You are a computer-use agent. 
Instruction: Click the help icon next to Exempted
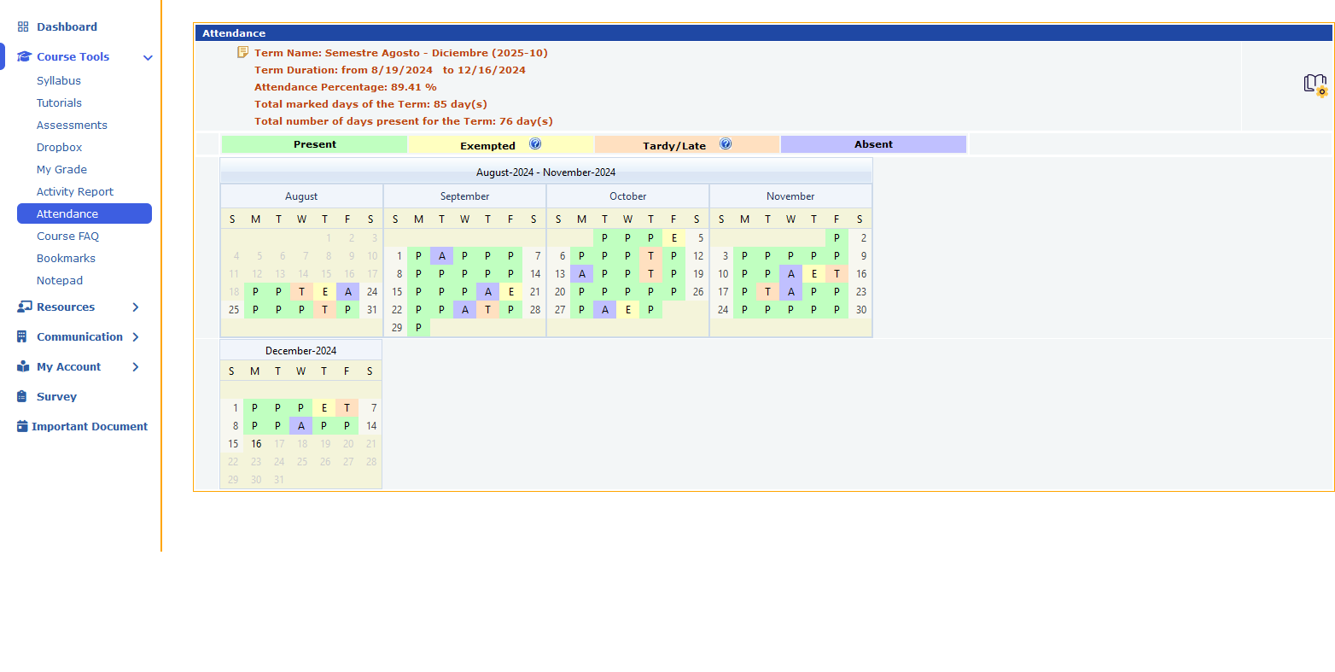coord(535,144)
